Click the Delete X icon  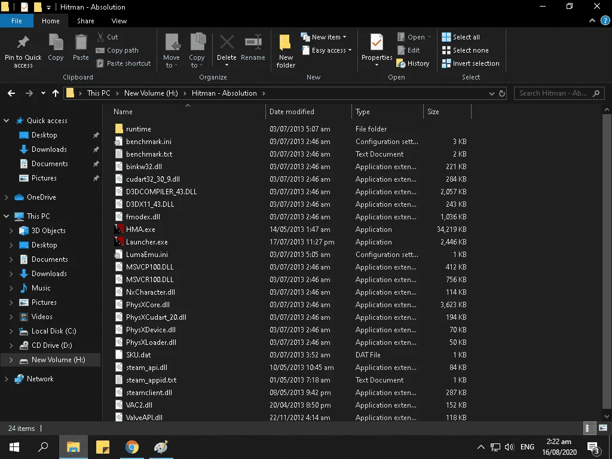coord(227,42)
